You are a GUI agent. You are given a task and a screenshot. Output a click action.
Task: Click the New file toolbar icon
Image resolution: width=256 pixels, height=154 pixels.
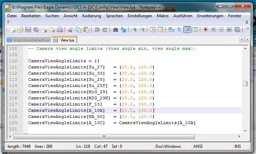point(13,30)
